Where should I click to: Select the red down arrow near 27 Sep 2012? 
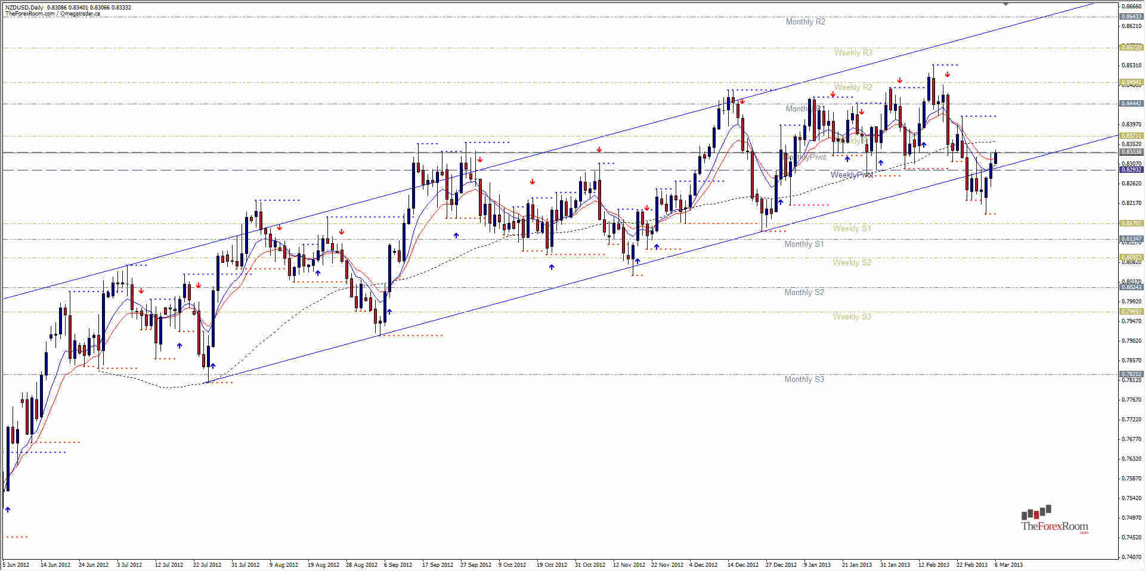(x=481, y=159)
